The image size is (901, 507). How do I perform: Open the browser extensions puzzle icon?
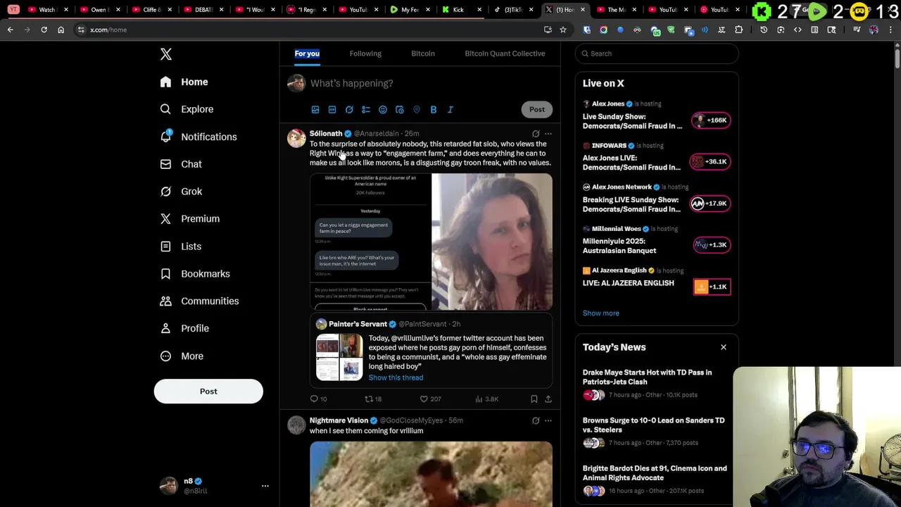pyautogui.click(x=738, y=30)
